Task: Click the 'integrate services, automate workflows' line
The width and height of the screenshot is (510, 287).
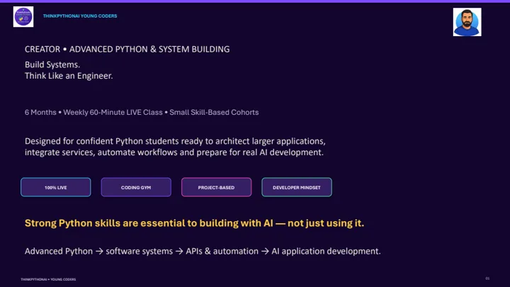Action: coord(174,152)
